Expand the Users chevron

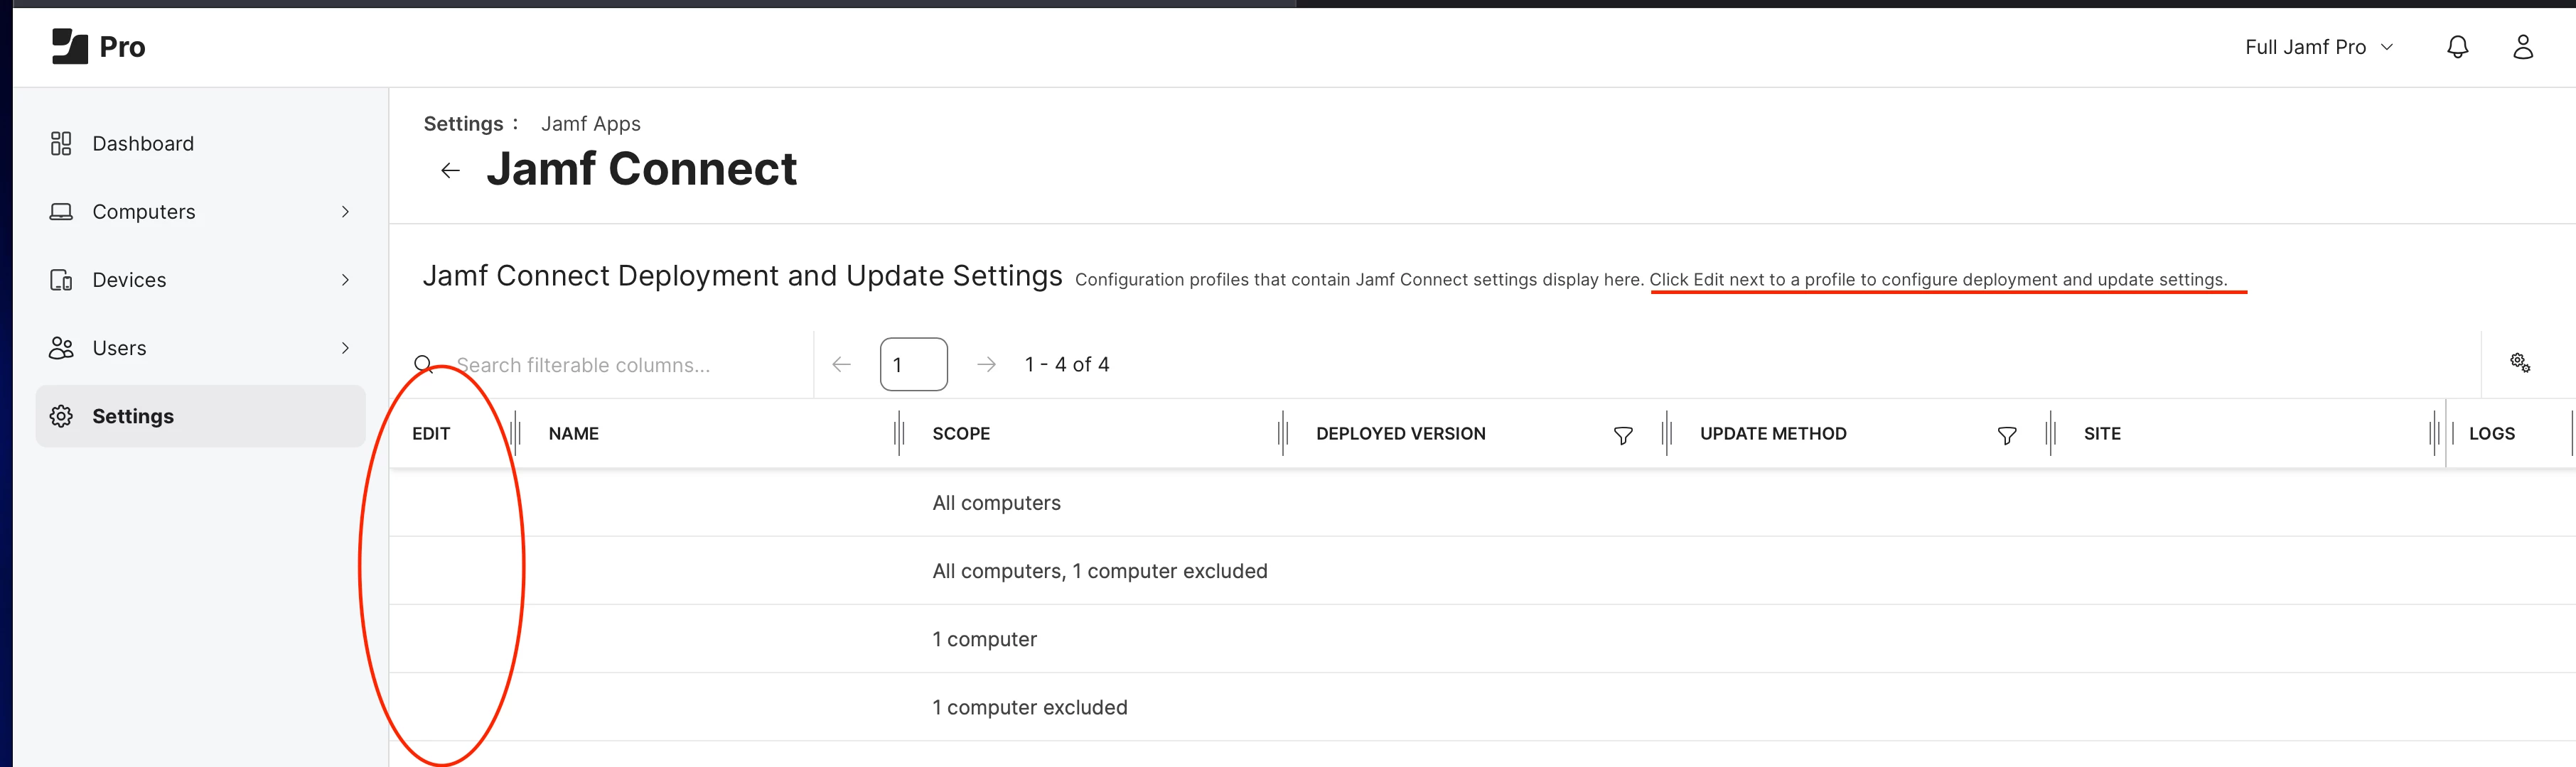pos(345,347)
